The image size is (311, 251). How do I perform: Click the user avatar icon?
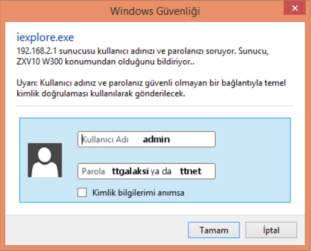tap(45, 160)
